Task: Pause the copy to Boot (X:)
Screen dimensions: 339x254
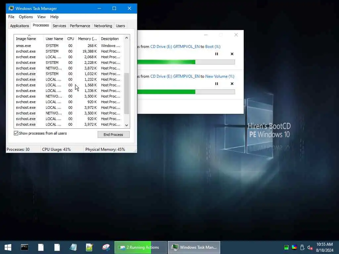Action: click(217, 54)
